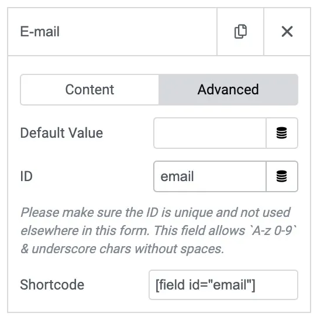Click the ID label

26,176
